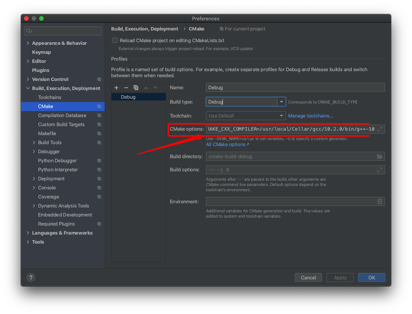Click project-level icon beside Makefile

pos(99,134)
